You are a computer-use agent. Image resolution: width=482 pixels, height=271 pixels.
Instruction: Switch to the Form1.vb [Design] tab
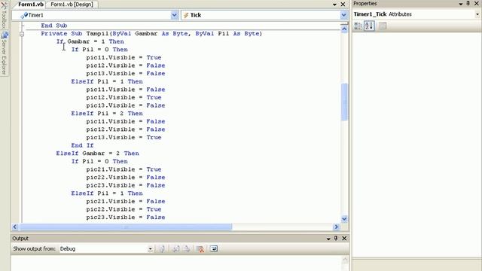(x=72, y=5)
